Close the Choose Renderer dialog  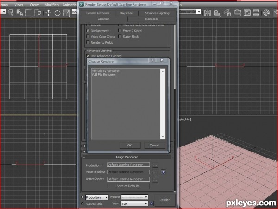[x=162, y=60]
